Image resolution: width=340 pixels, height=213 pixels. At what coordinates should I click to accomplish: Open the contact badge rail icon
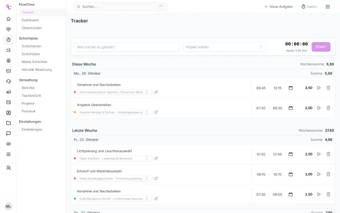point(8,113)
